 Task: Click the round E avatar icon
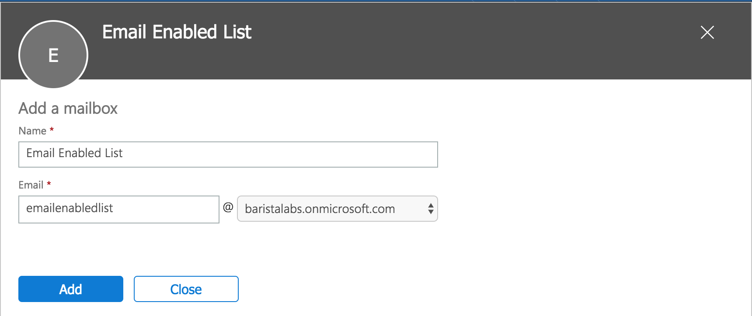[x=53, y=55]
